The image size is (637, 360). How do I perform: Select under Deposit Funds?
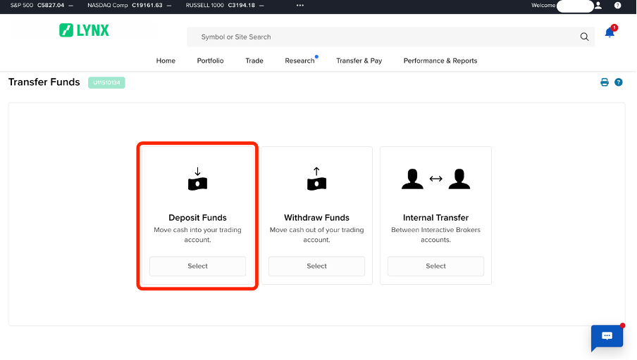tap(197, 266)
